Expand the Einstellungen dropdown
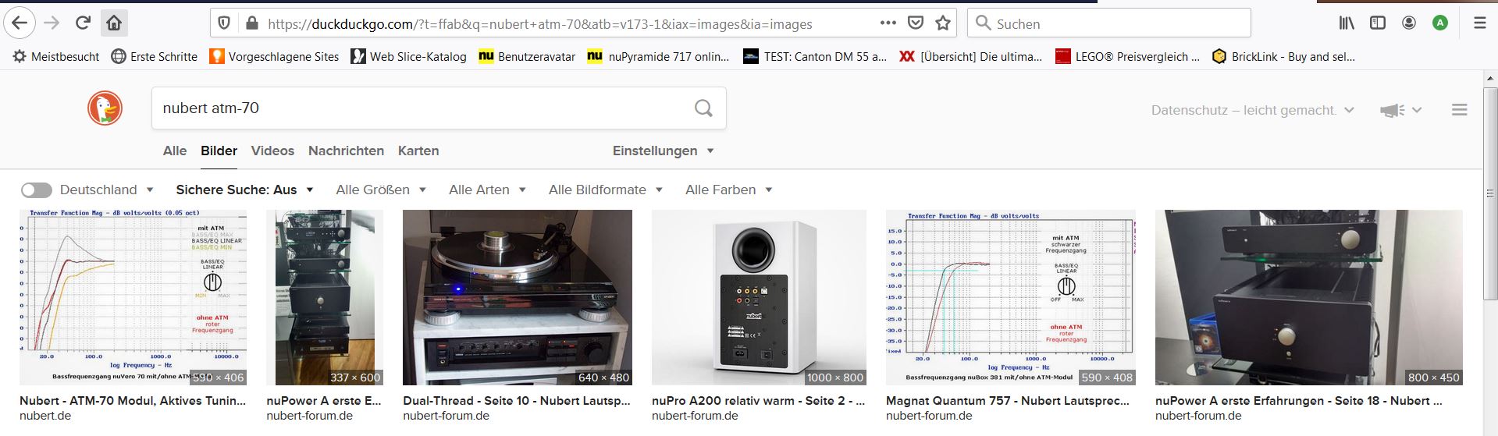Screen dimensions: 1498x436 (663, 151)
